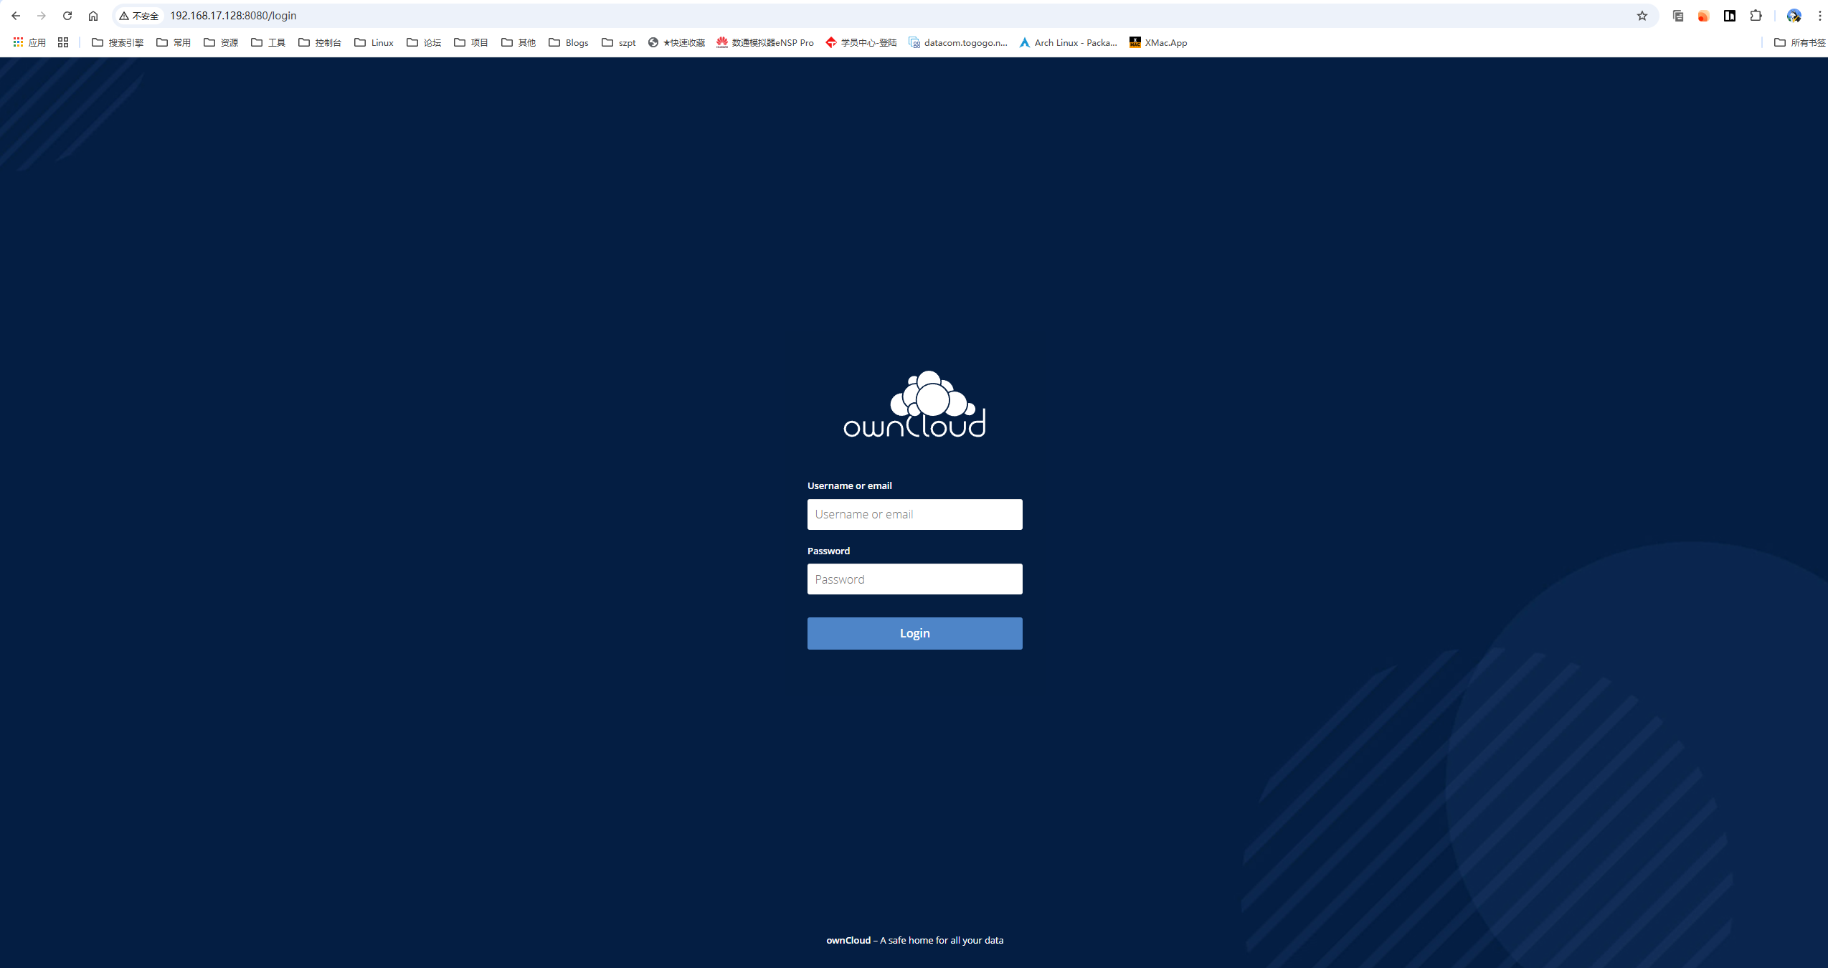The image size is (1828, 968).
Task: Open the Blogs bookmark folder
Action: click(x=569, y=42)
